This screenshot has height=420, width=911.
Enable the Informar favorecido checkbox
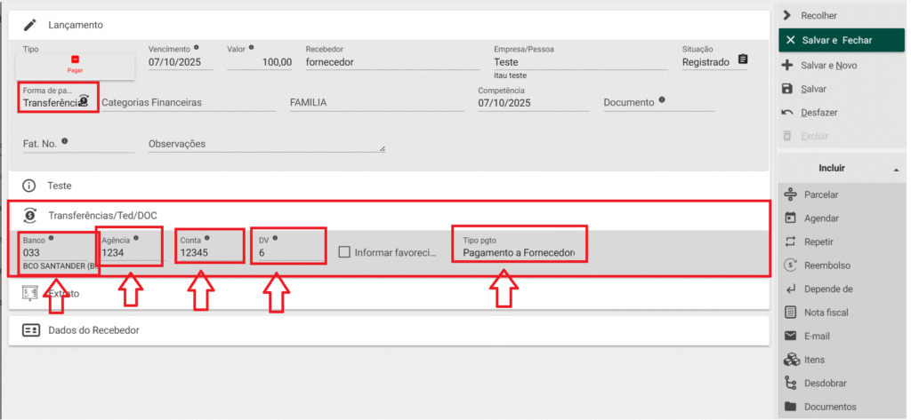click(x=344, y=253)
